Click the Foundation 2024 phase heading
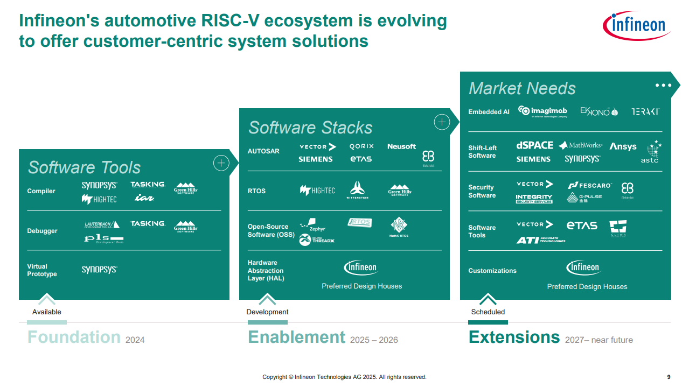The width and height of the screenshot is (689, 387). point(86,337)
